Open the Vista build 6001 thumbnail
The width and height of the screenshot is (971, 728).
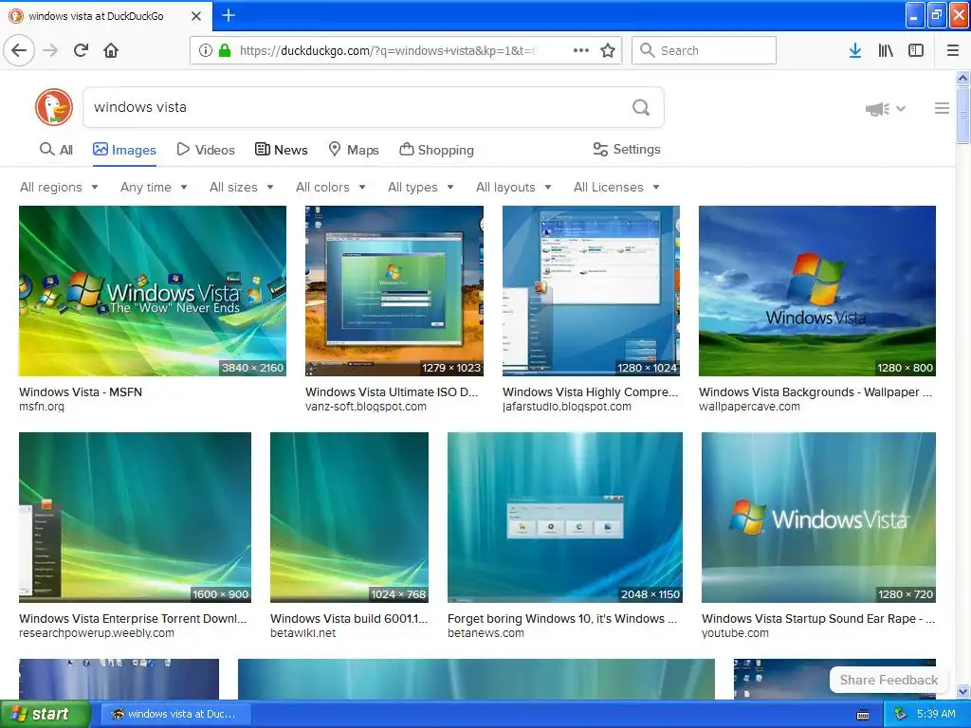[349, 518]
